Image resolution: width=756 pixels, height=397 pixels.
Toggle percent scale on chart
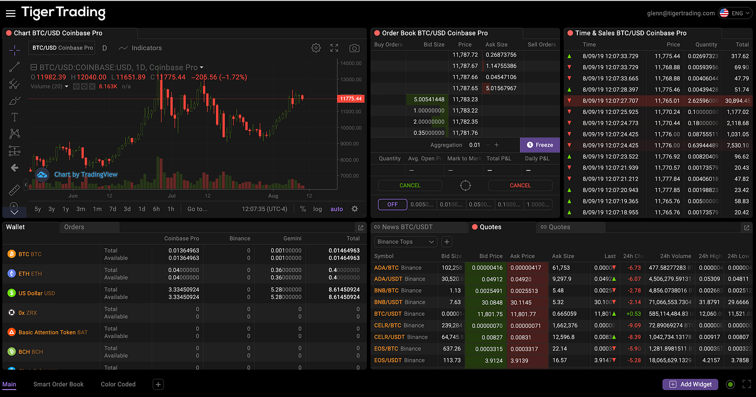303,209
